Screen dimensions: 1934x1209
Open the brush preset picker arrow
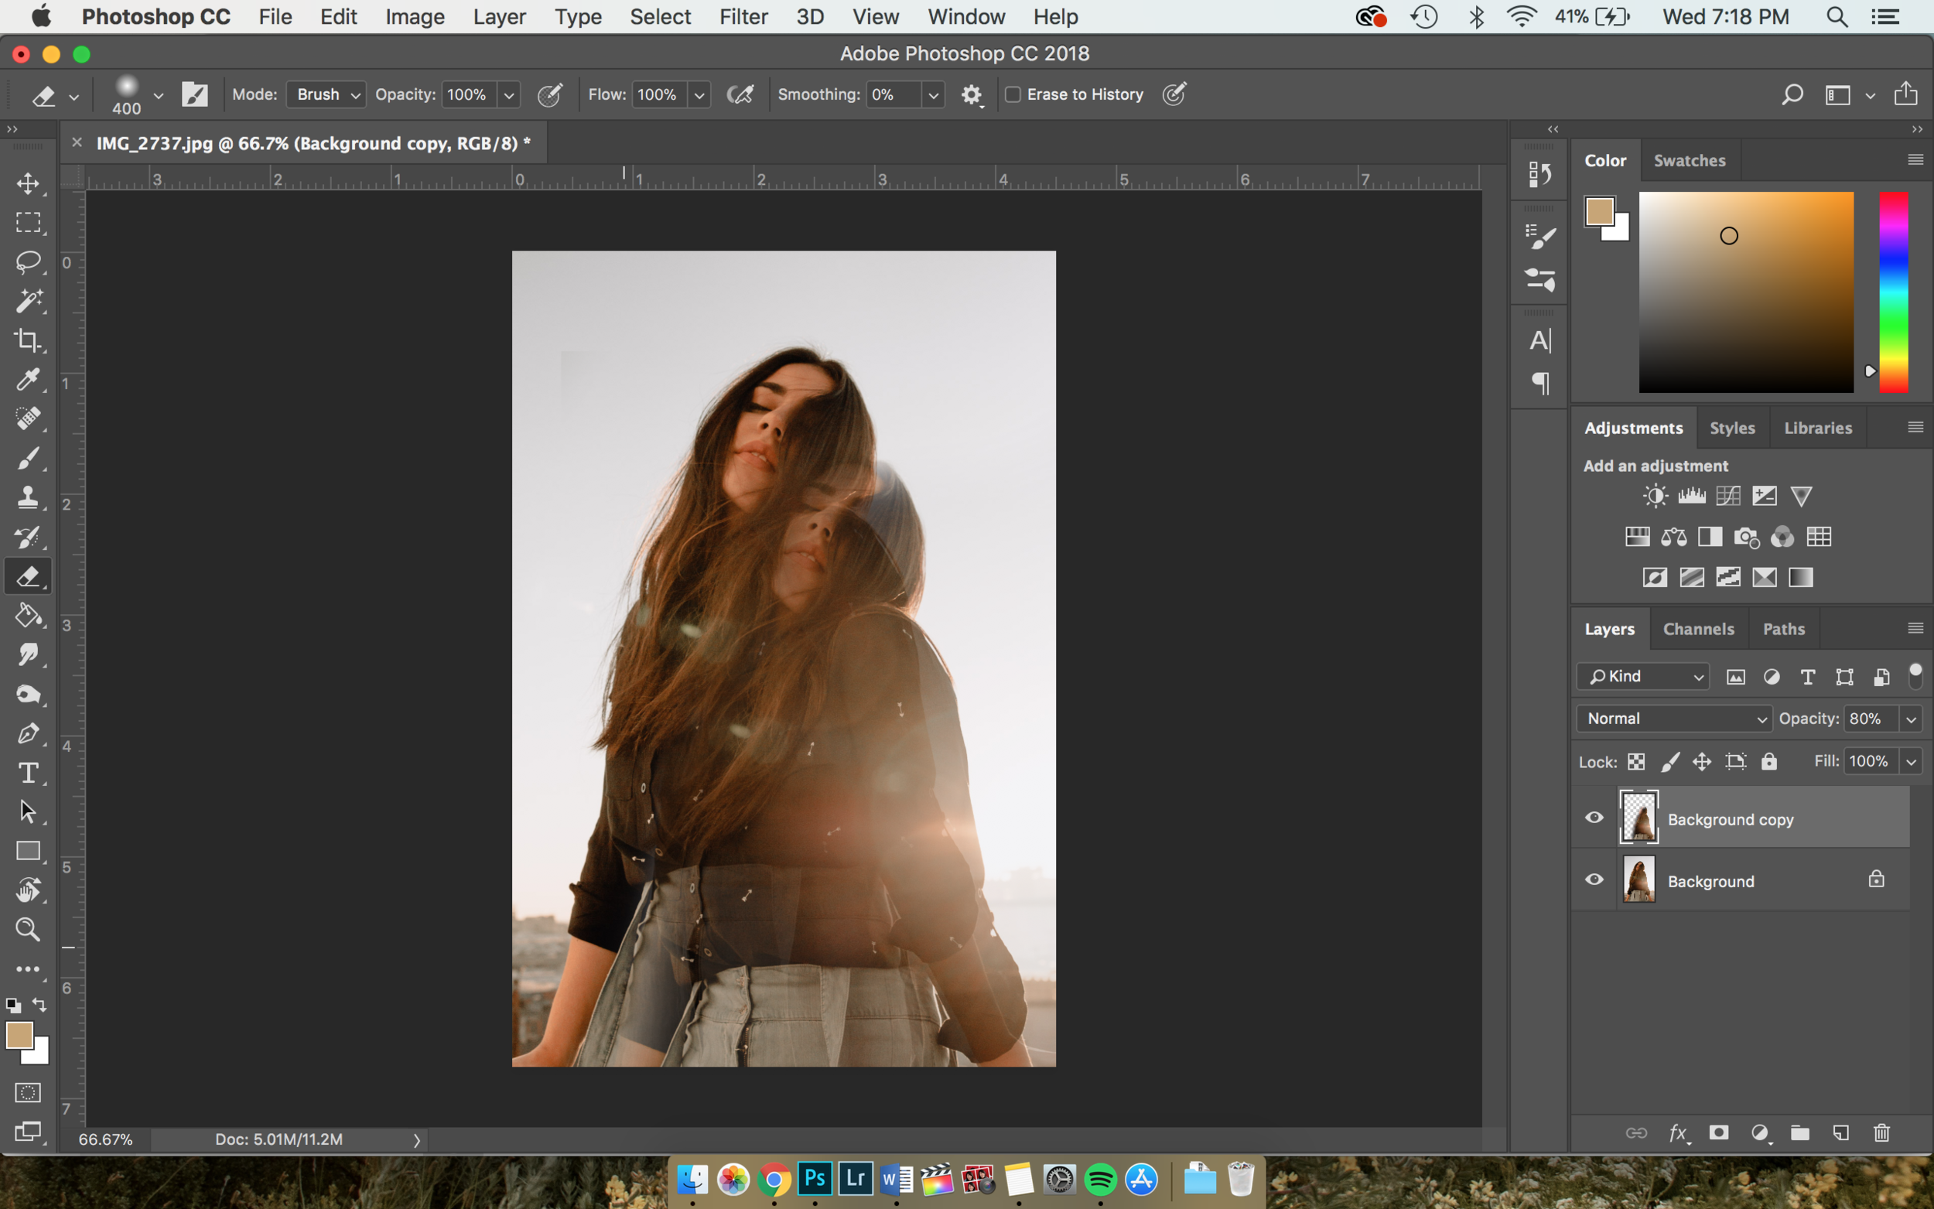click(159, 95)
